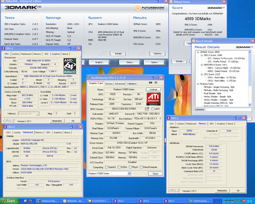Enable the UEFI checkbox in GPU-Z
This screenshot has width=255, height=204.
point(153,109)
